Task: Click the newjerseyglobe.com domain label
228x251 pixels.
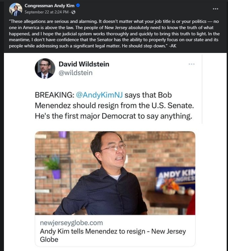Action: 71,223
